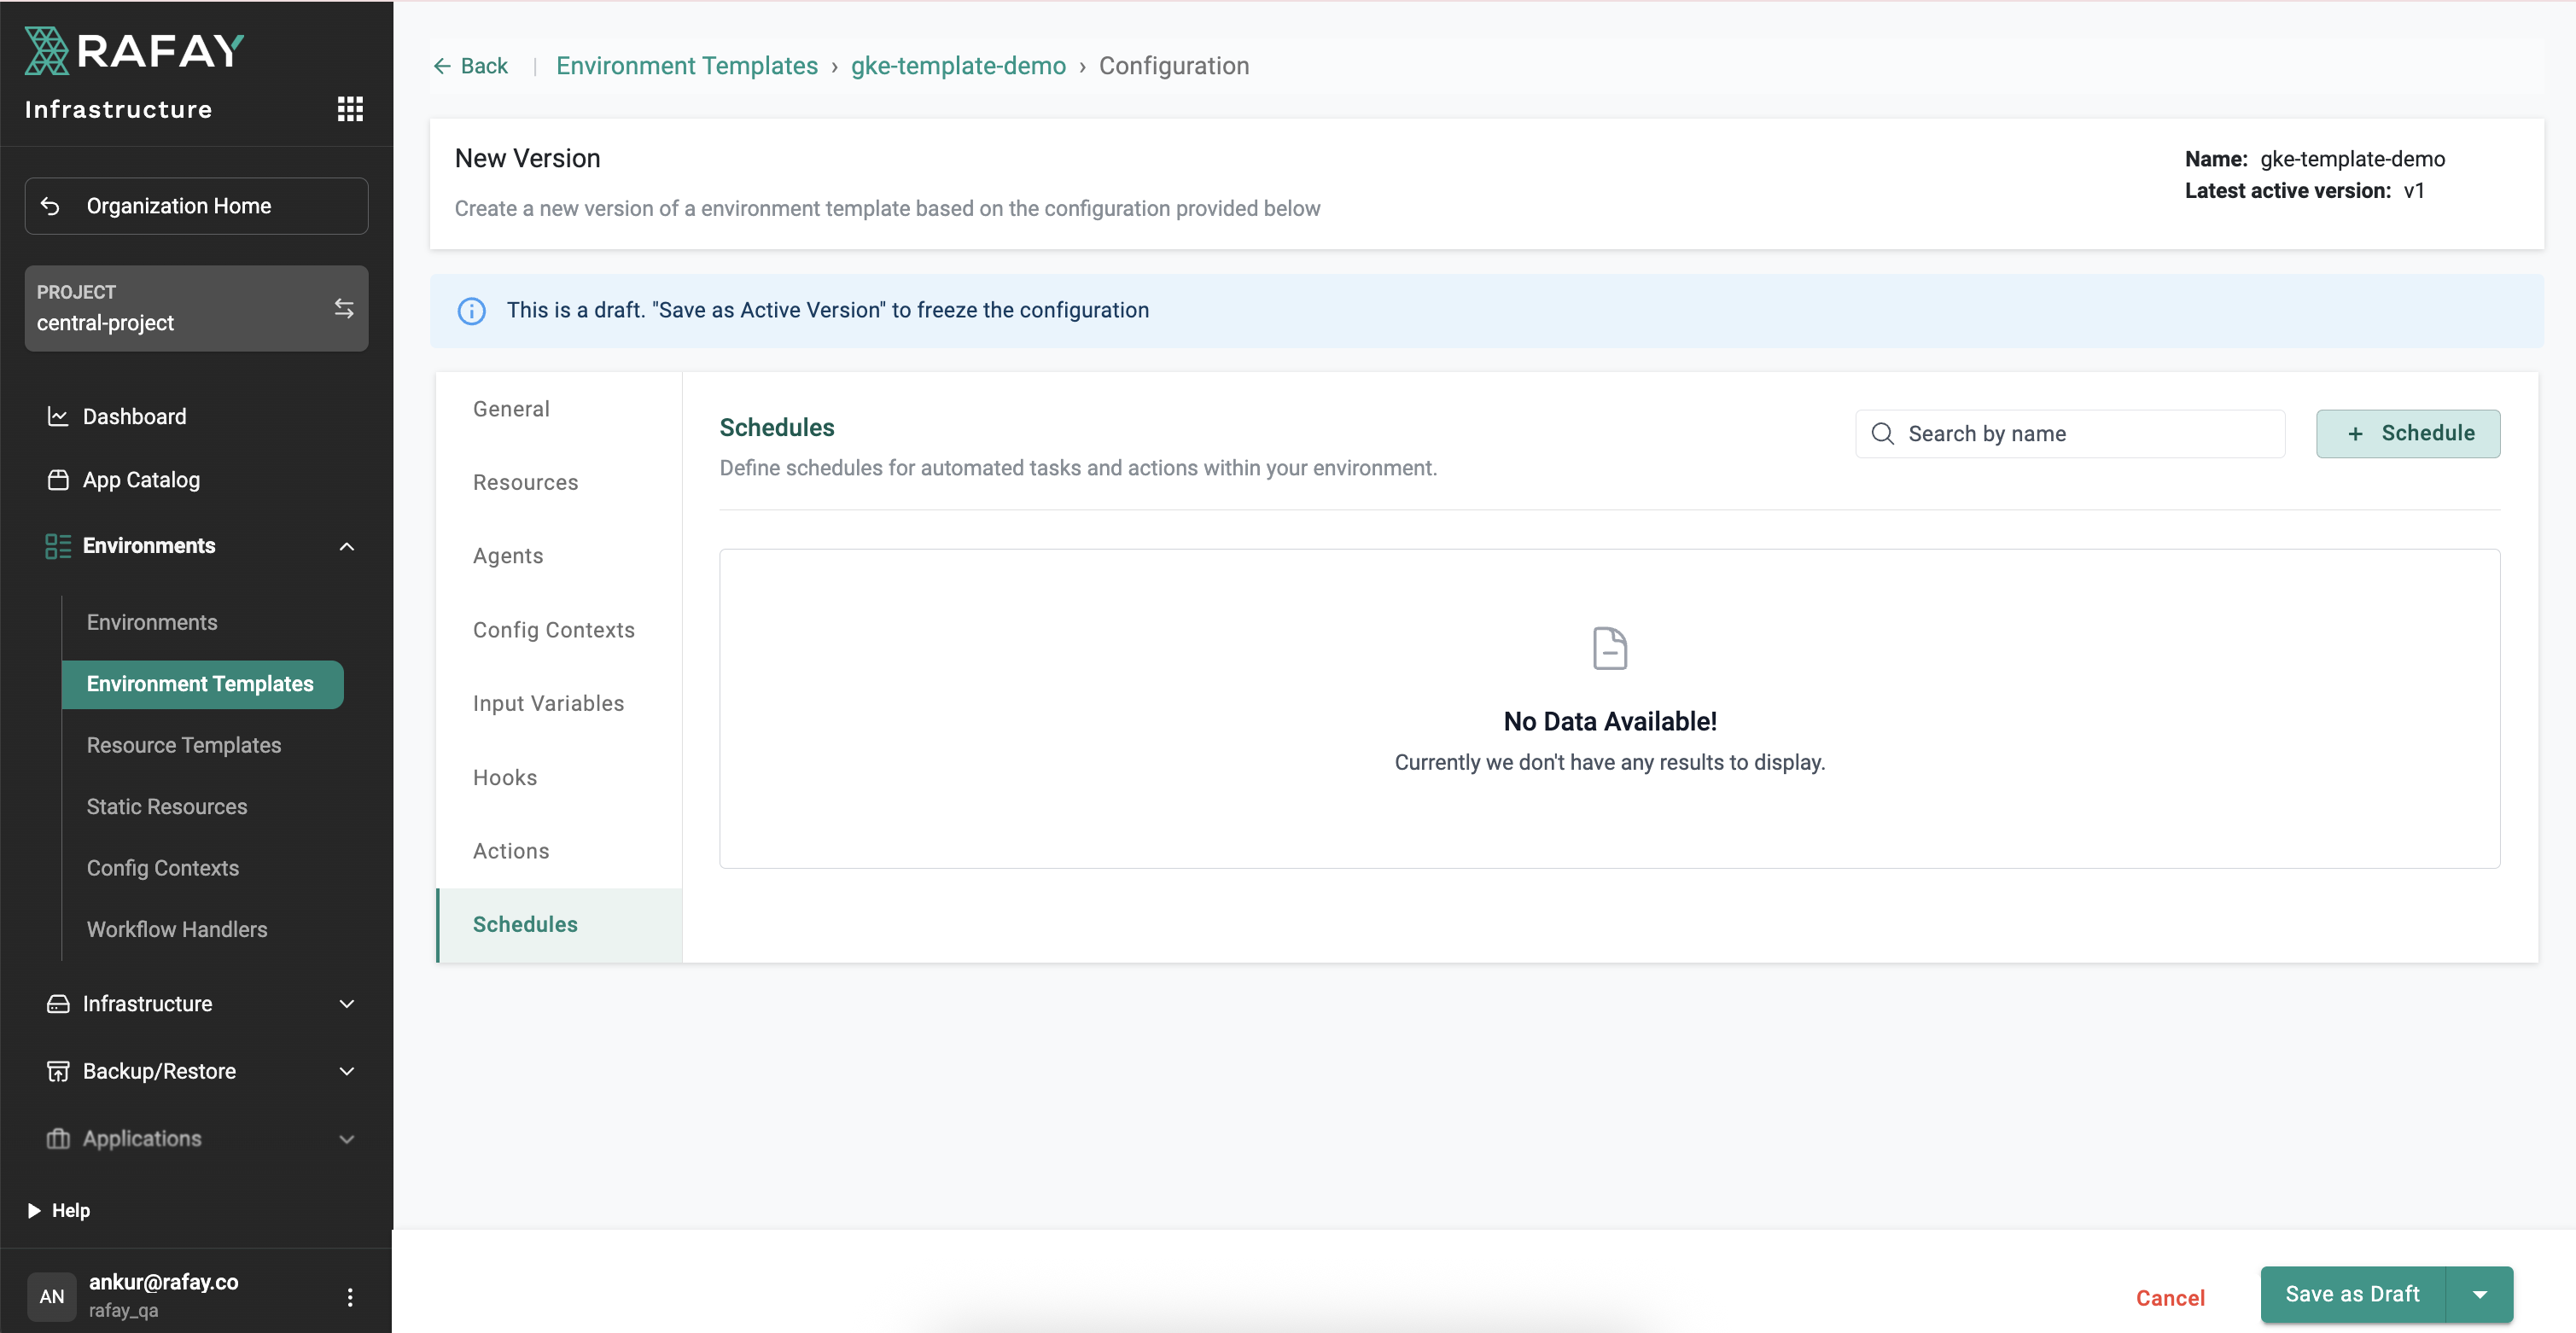
Task: Click the Schedule button
Action: [x=2408, y=433]
